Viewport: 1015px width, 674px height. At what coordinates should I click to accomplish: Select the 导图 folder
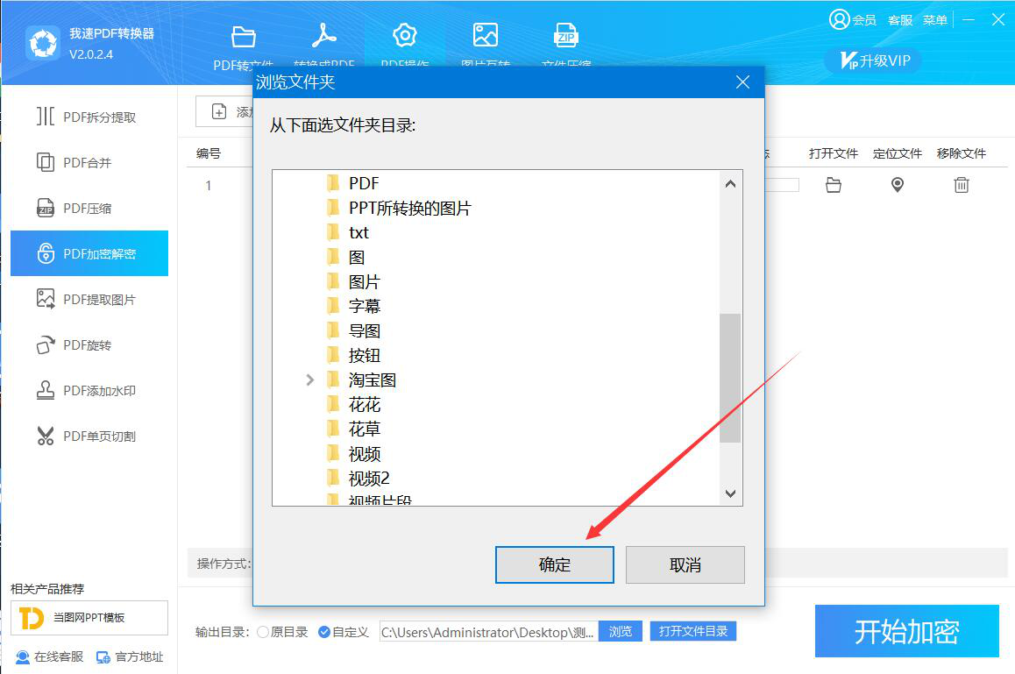(x=365, y=331)
